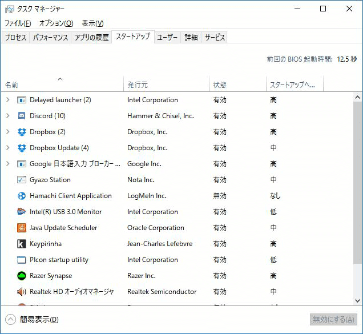Image resolution: width=363 pixels, height=334 pixels.
Task: Click the Google Inc. publisher cell
Action: (x=144, y=164)
